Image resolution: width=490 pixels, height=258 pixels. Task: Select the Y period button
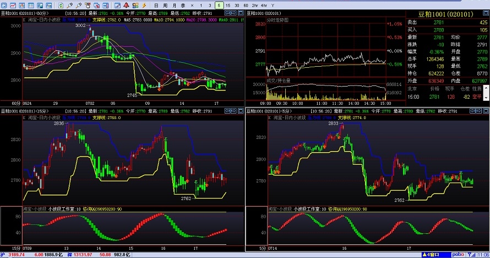(x=273, y=6)
